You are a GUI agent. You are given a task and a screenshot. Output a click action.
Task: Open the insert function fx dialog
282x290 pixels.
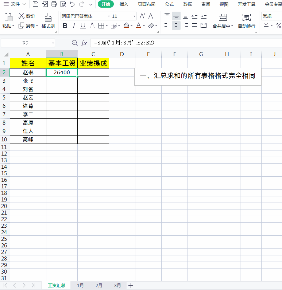tap(84, 43)
